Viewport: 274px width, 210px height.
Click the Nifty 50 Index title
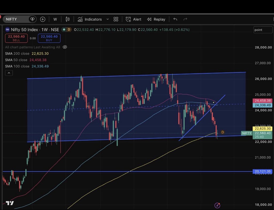coord(35,30)
